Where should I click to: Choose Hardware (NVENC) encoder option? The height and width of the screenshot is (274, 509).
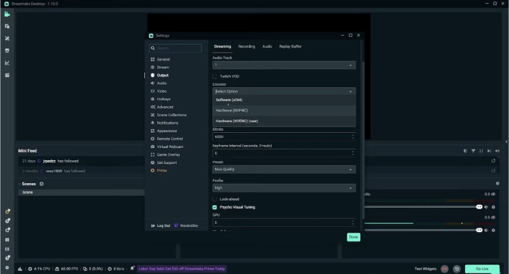pos(284,111)
